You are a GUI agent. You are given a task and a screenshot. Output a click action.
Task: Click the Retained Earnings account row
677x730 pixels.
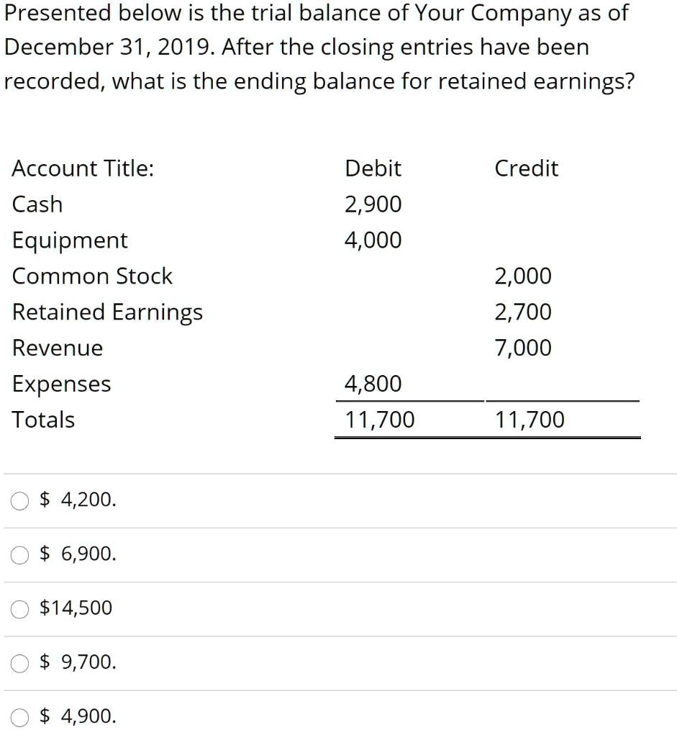[108, 312]
